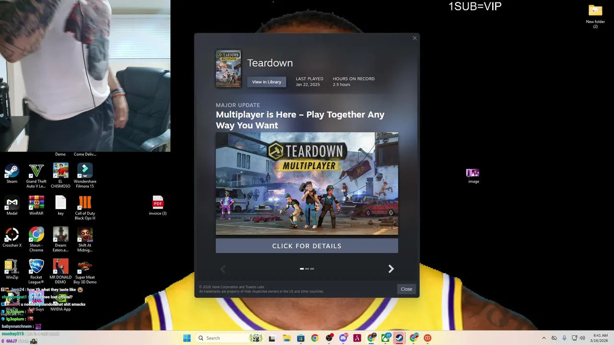Click Close button in Teardown dialog
This screenshot has height=345, width=614.
[406, 289]
